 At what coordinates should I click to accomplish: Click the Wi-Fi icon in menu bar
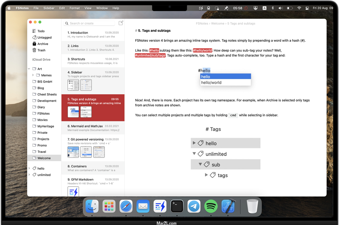point(299,8)
